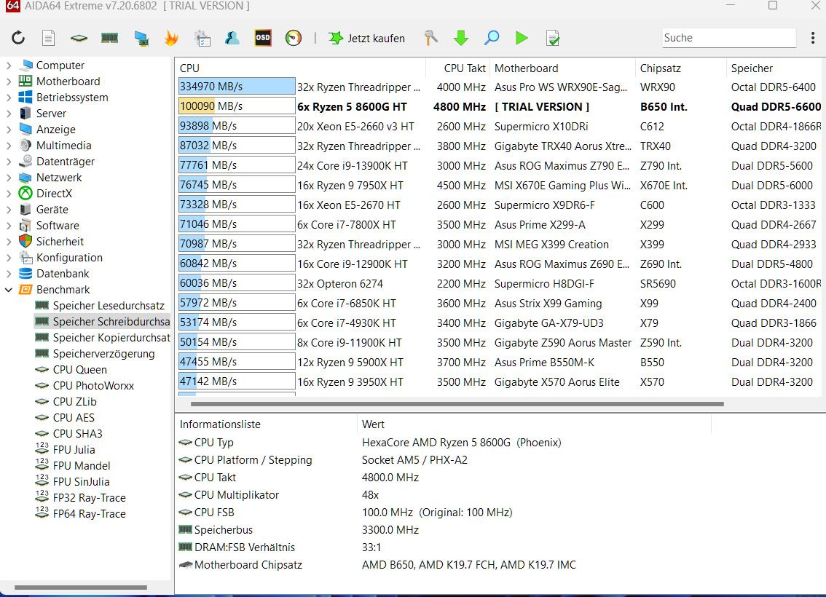This screenshot has width=826, height=597.
Task: Focus the Suche search field
Action: pos(729,38)
